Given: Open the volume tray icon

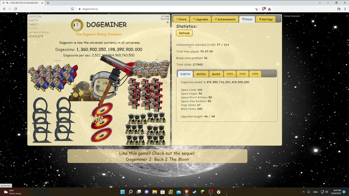Looking at the screenshot, I should (327, 192).
